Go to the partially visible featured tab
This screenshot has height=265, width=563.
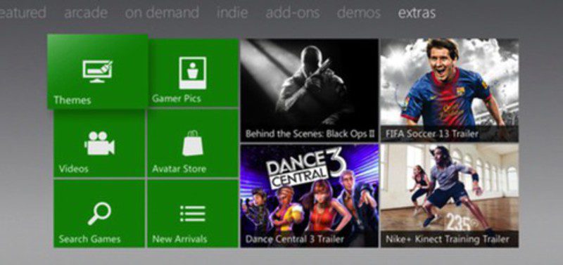click(x=23, y=13)
